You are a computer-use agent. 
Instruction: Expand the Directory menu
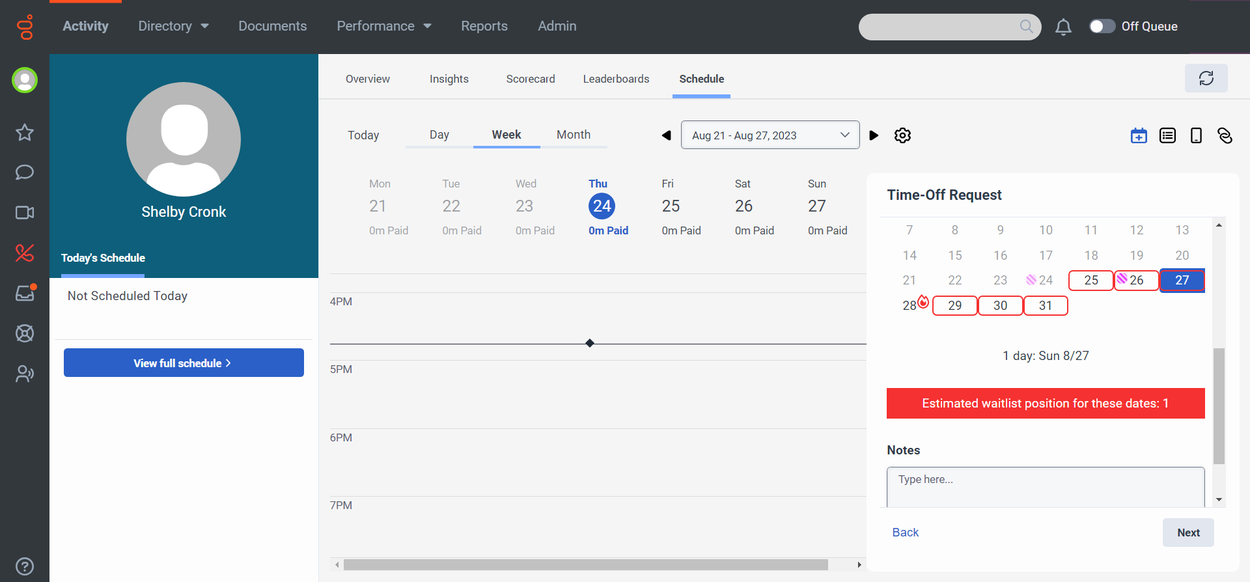[x=173, y=26]
